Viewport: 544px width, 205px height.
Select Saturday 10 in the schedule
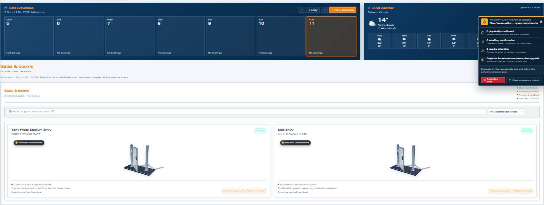[281, 36]
